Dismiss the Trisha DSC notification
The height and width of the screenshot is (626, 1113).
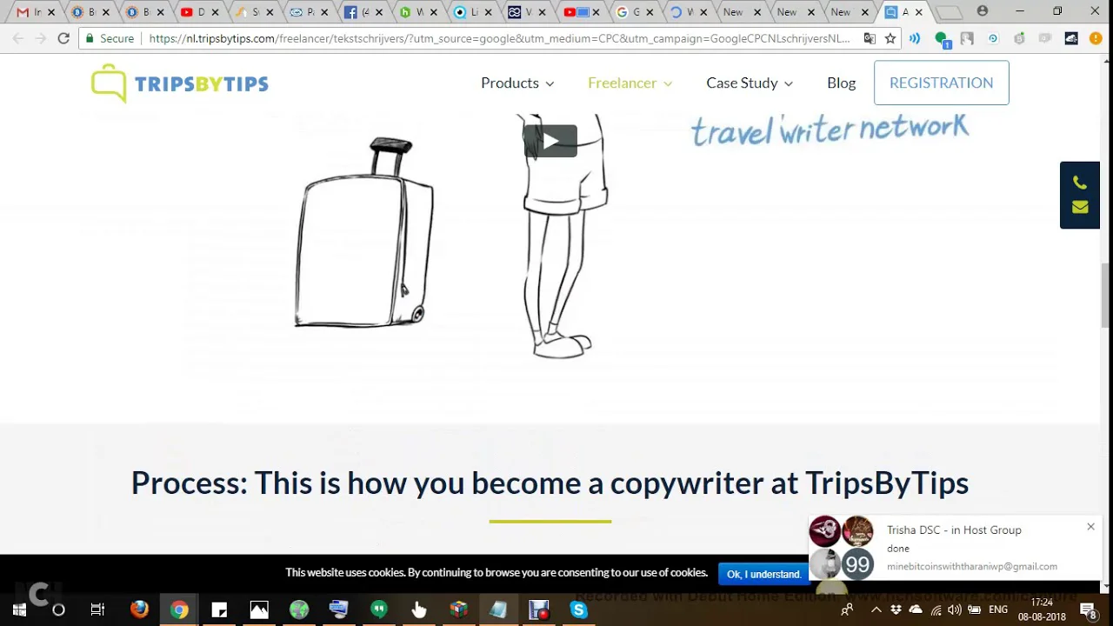pyautogui.click(x=1090, y=527)
